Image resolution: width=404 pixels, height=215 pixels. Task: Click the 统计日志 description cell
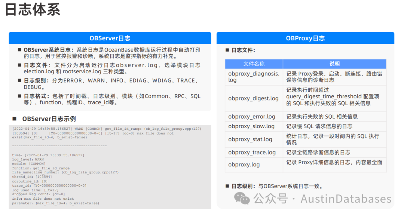pos(334,139)
